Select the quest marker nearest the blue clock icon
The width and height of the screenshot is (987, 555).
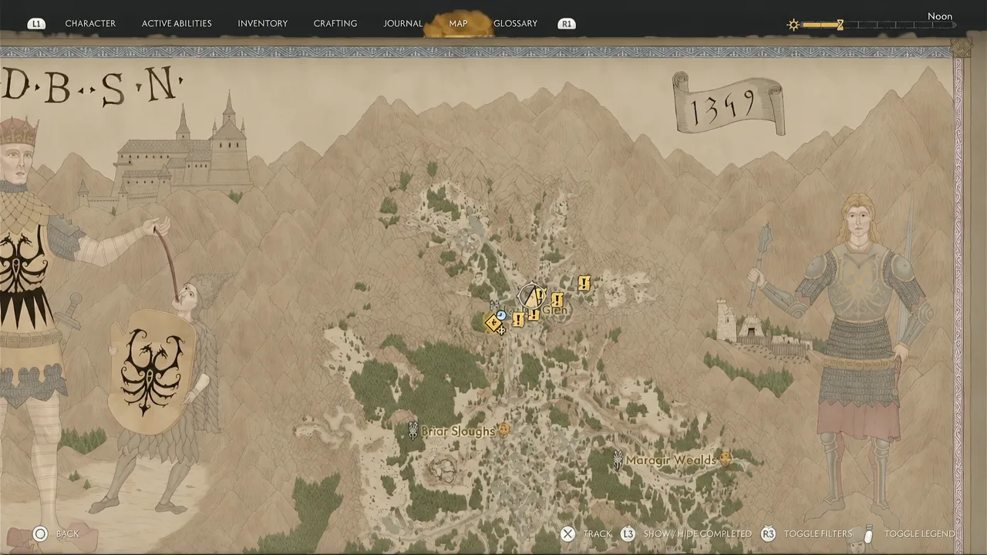coord(518,319)
